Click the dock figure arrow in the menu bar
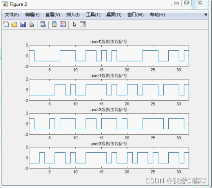This screenshot has height=188, width=212. pos(205,14)
